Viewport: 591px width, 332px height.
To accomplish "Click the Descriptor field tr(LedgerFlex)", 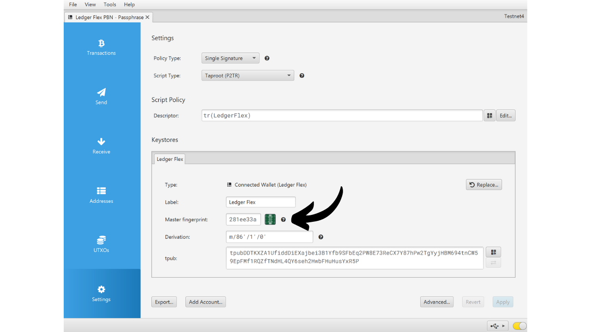I will pyautogui.click(x=342, y=116).
